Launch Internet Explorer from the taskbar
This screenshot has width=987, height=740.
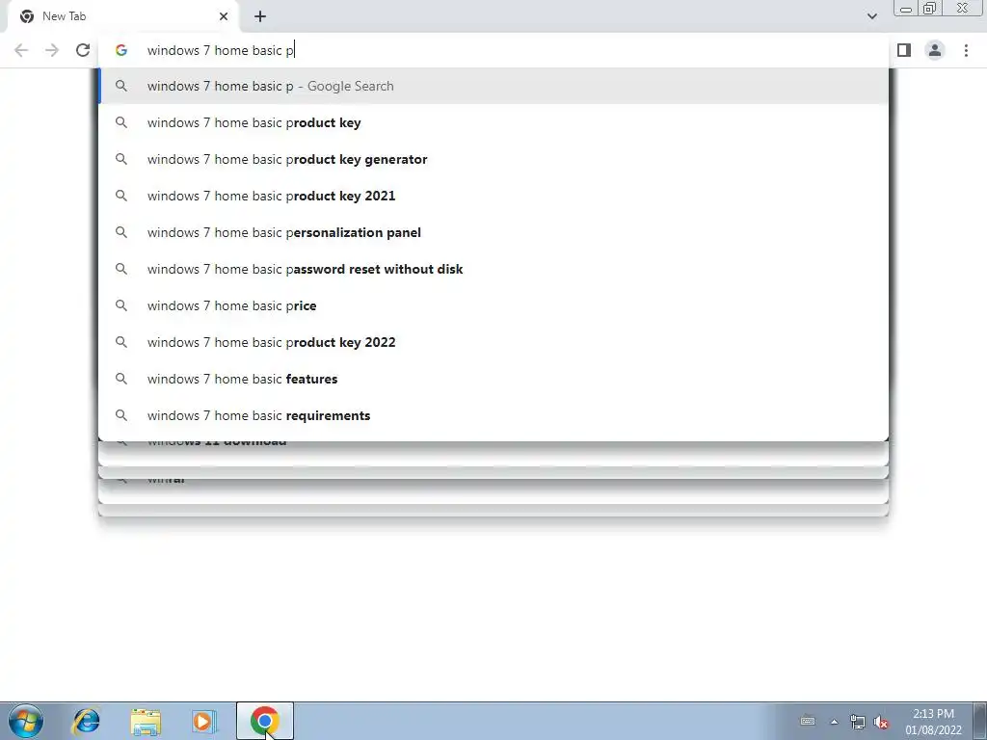(x=86, y=721)
